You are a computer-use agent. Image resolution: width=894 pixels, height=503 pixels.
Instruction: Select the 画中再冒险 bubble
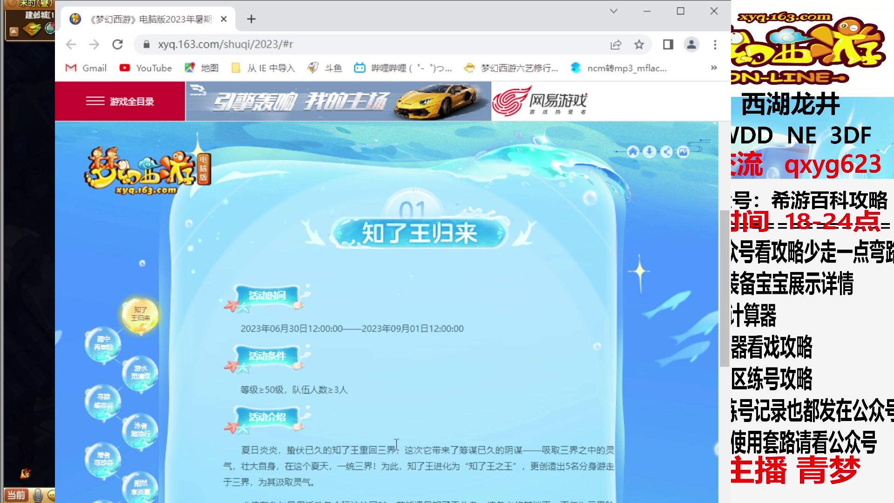click(x=103, y=344)
